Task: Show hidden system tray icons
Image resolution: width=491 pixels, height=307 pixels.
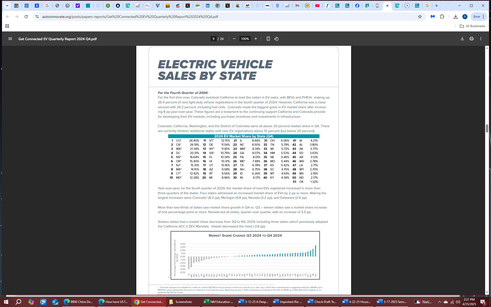Action: pos(439,302)
